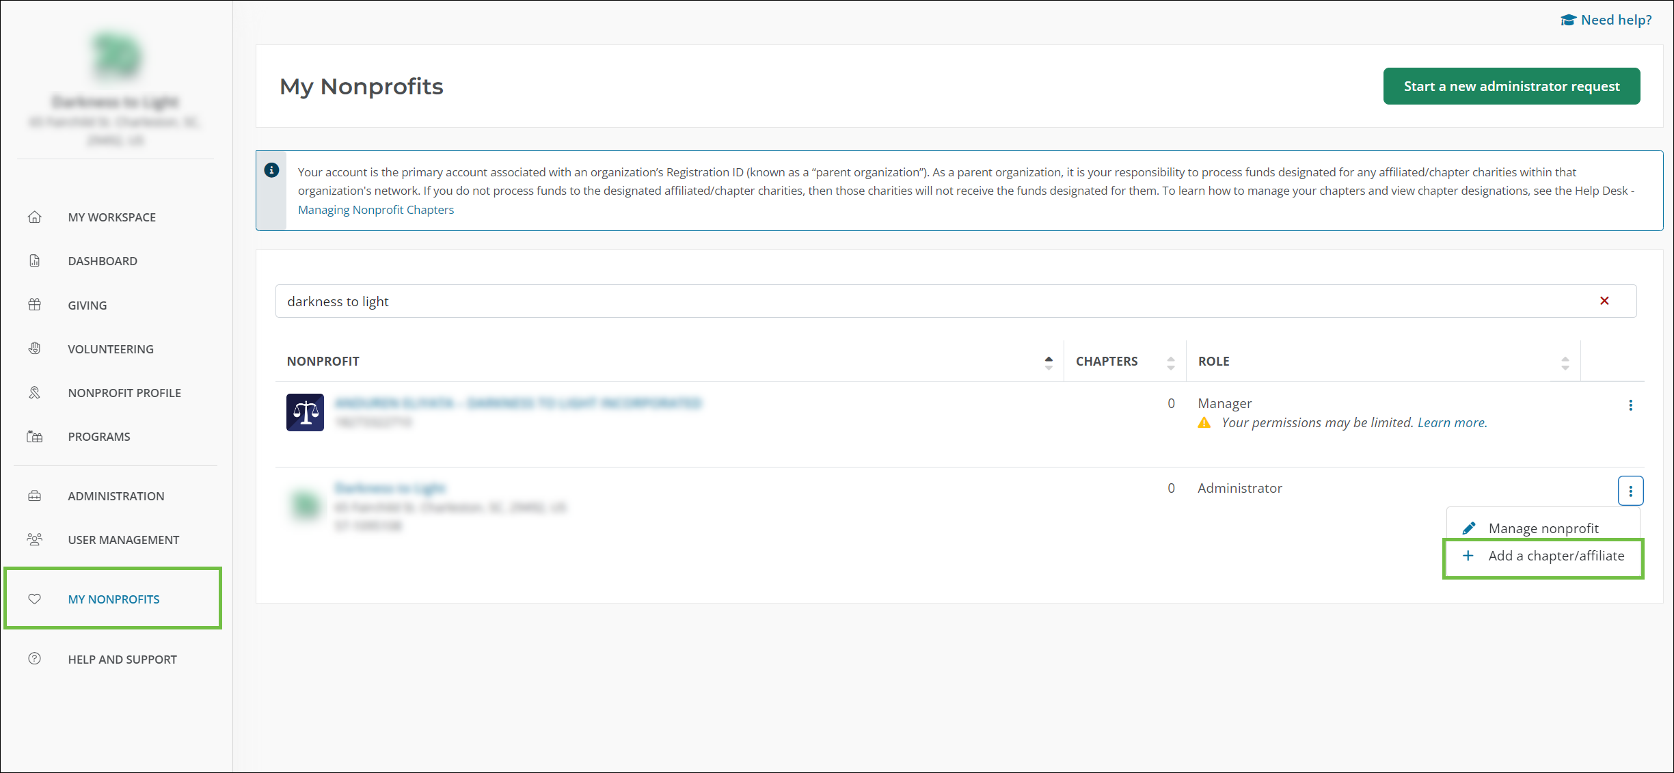Click the ribbon icon for Nonprofit Profile

click(34, 392)
